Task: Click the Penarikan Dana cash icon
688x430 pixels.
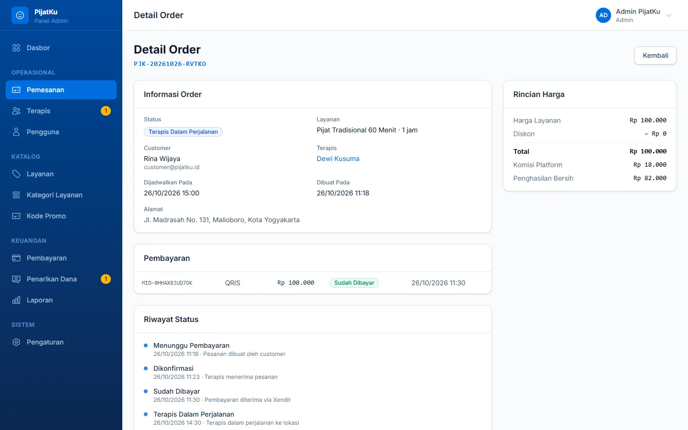Action: coord(16,279)
